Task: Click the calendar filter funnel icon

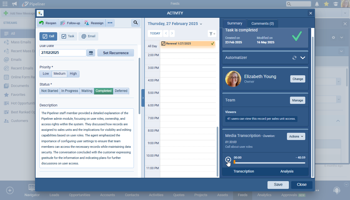Action: pos(212,34)
